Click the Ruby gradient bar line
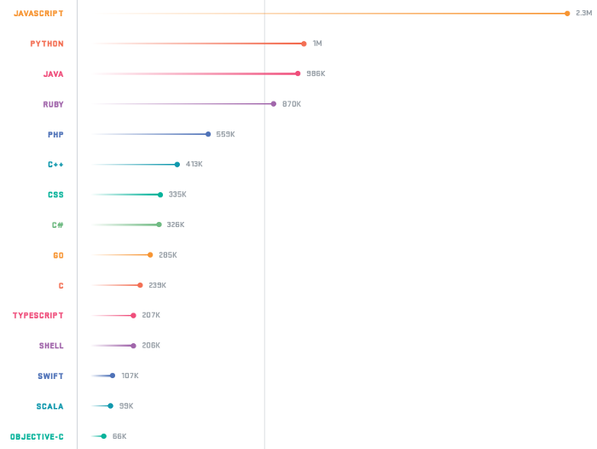The image size is (597, 449). click(x=183, y=103)
